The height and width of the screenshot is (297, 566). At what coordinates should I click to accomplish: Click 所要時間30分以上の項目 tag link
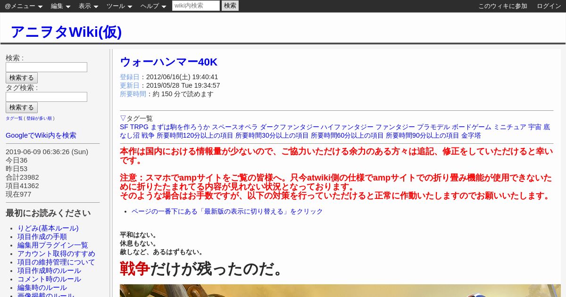(272, 135)
